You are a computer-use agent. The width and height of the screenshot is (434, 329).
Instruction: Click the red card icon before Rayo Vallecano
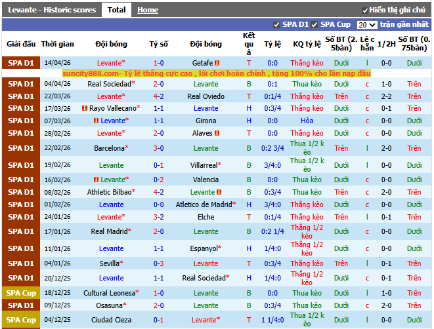click(x=84, y=109)
